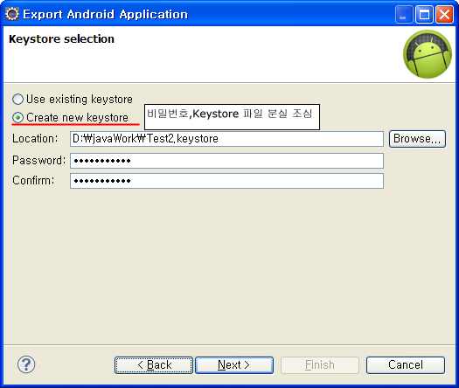Click the Confirm label
Image resolution: width=459 pixels, height=388 pixels.
point(33,181)
